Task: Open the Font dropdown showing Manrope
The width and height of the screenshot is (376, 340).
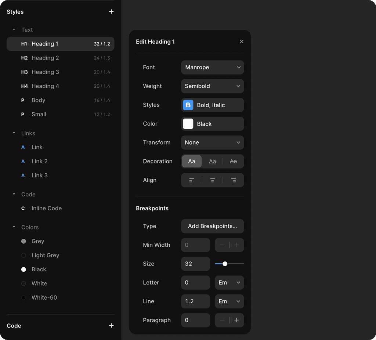Action: (212, 67)
